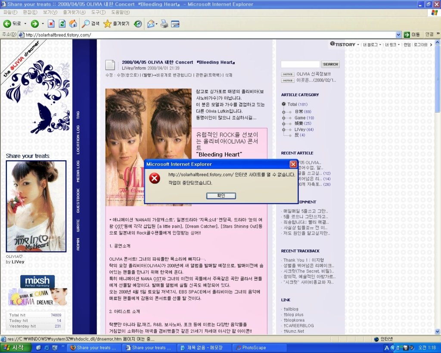This screenshot has height=353, width=441.
Task: Click Internet Explorer quick launch icon
Action: [47, 348]
